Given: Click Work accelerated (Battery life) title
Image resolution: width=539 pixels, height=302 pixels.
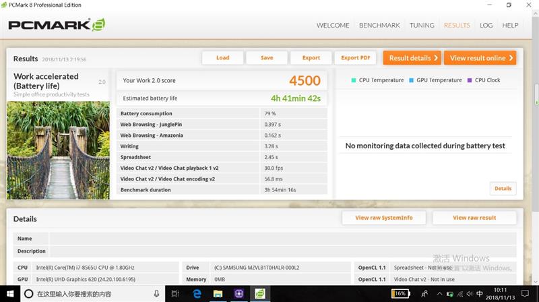Looking at the screenshot, I should pyautogui.click(x=46, y=81).
